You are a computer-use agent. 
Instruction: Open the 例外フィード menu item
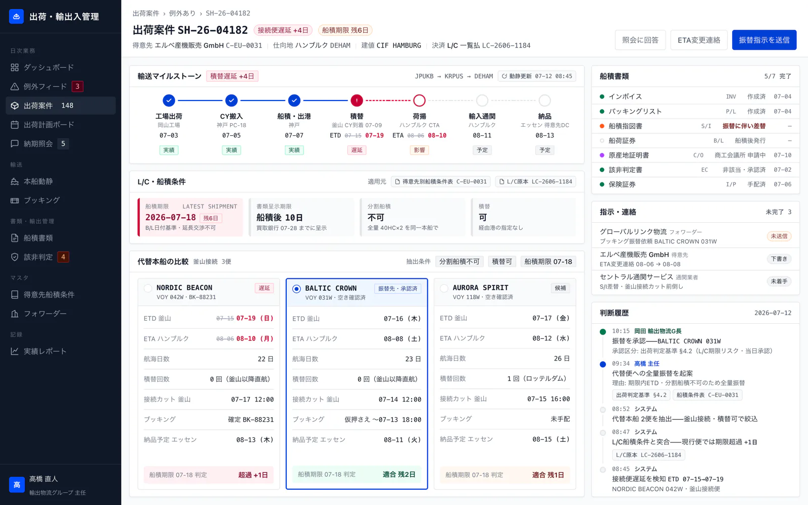tap(61, 86)
